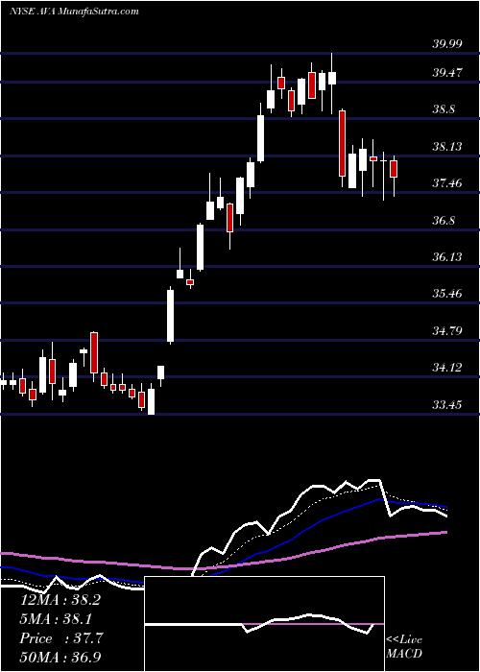Click the <<Live MACD label
The width and height of the screenshot is (480, 672).
click(x=404, y=647)
